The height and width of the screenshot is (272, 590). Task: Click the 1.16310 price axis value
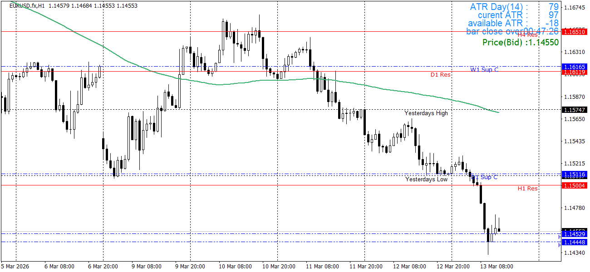point(574,52)
